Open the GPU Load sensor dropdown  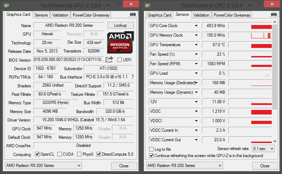[x=196, y=73]
